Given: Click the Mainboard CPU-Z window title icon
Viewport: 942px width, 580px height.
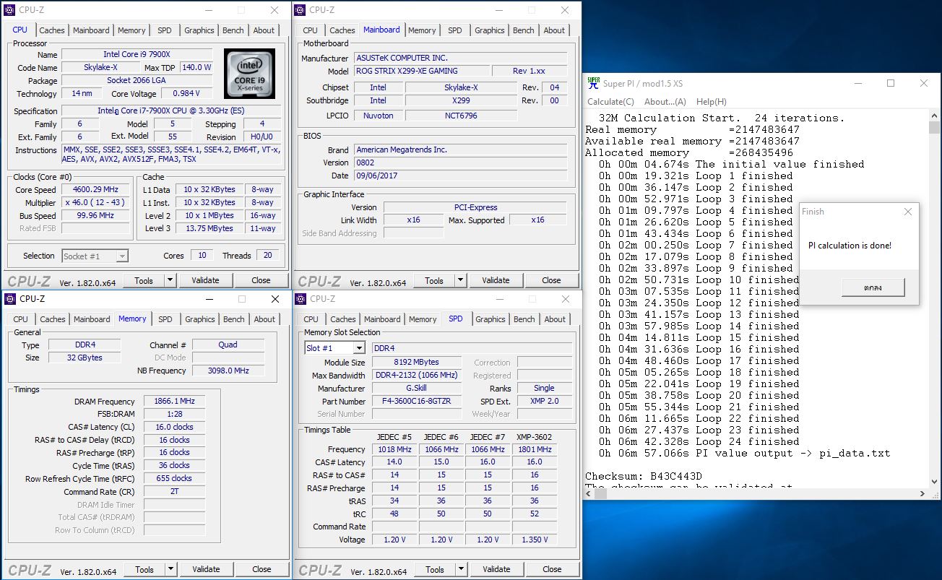Looking at the screenshot, I should pyautogui.click(x=301, y=10).
